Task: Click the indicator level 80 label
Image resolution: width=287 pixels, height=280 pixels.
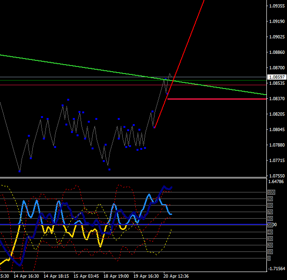Action: [x=270, y=206]
